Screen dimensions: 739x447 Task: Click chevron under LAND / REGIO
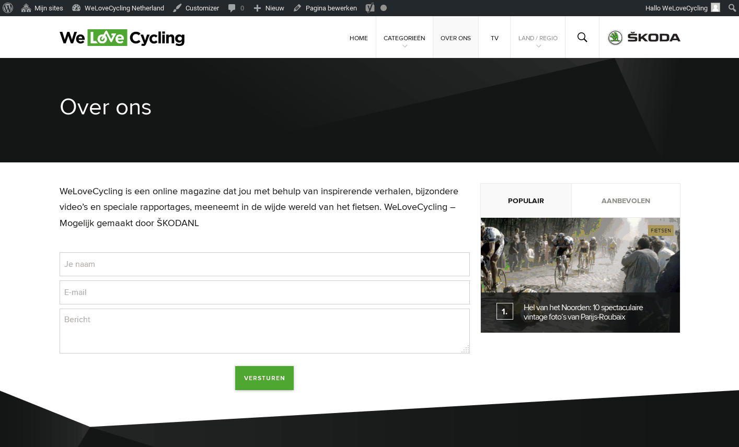tap(538, 46)
